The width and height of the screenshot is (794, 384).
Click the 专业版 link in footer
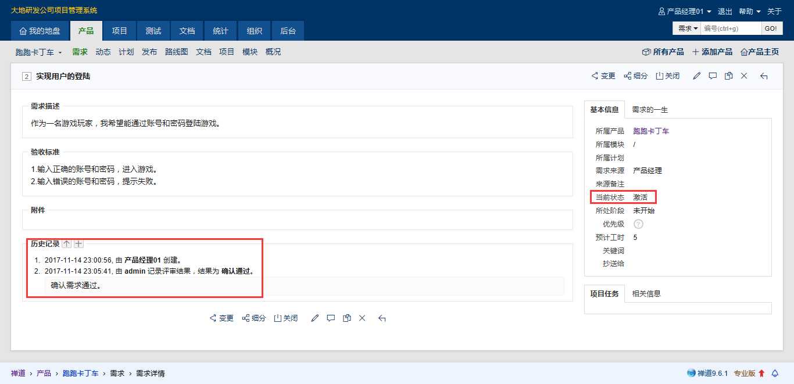[x=745, y=374]
